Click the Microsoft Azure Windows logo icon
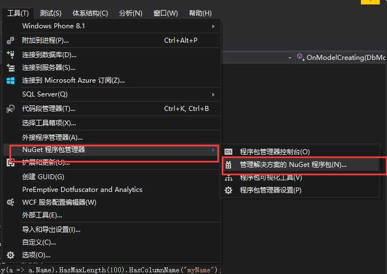The width and height of the screenshot is (387, 274). click(11, 80)
